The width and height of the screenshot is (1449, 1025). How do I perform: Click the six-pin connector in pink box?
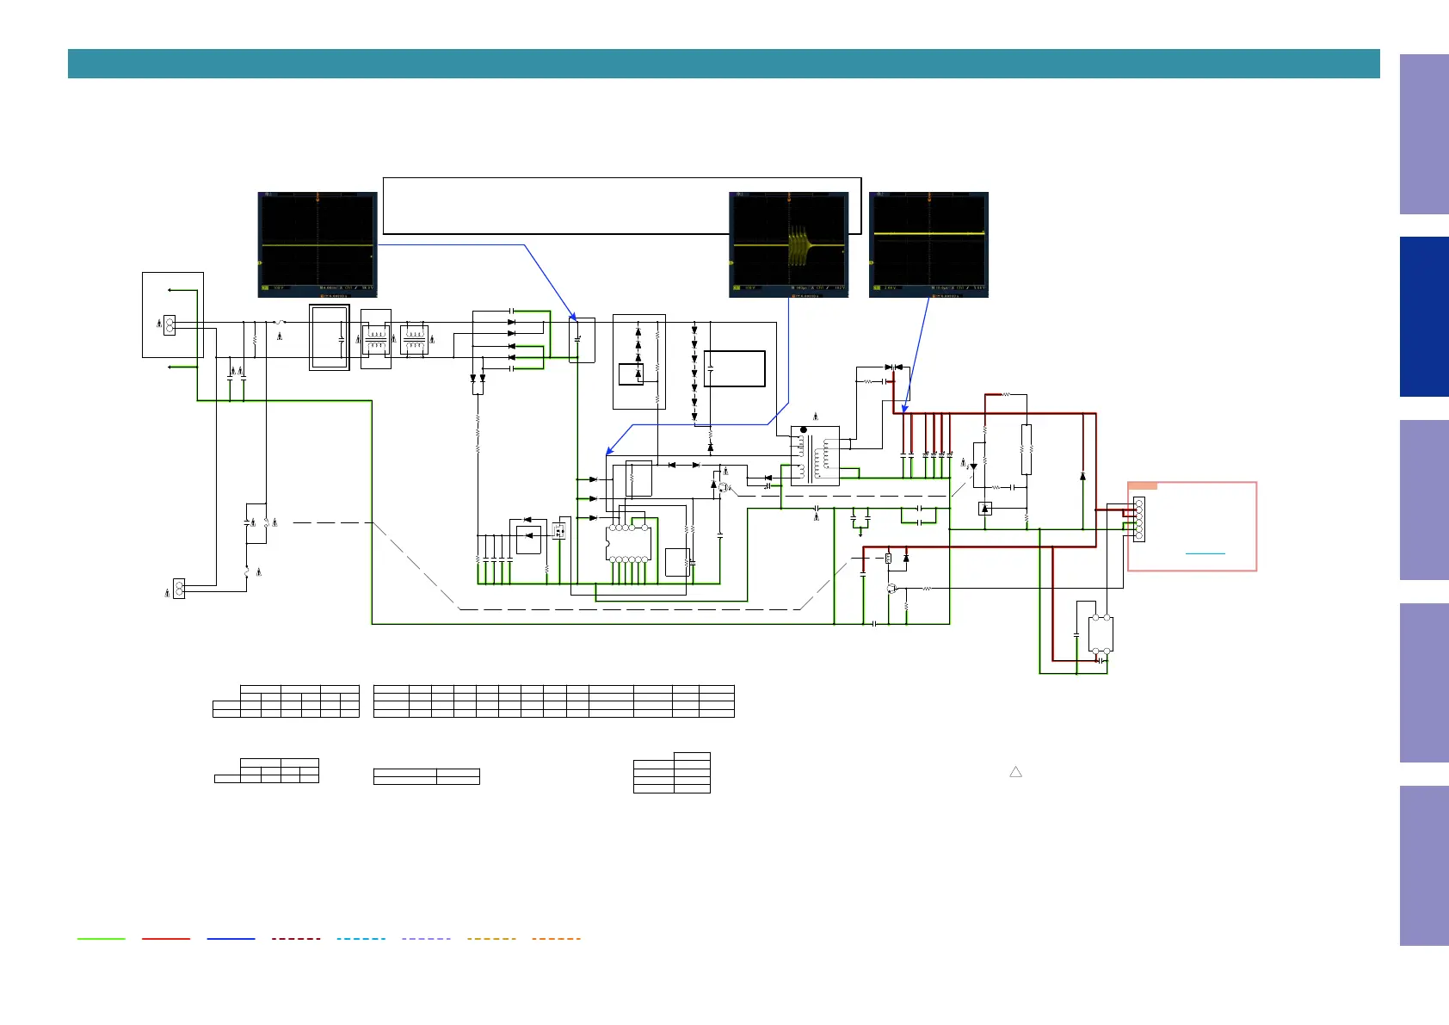point(1138,519)
